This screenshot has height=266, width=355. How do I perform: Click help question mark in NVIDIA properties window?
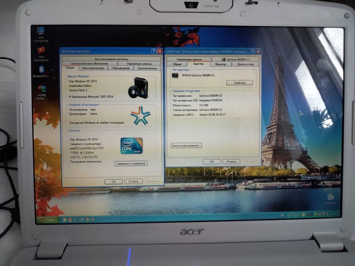coord(253,52)
